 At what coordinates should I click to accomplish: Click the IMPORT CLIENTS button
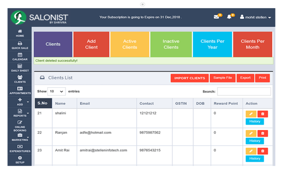click(190, 78)
